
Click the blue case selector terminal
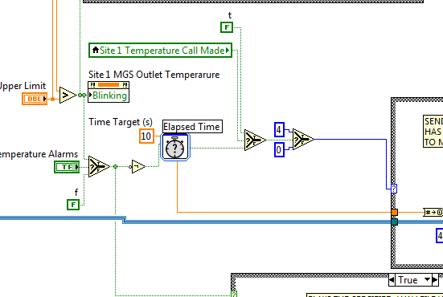(x=394, y=189)
